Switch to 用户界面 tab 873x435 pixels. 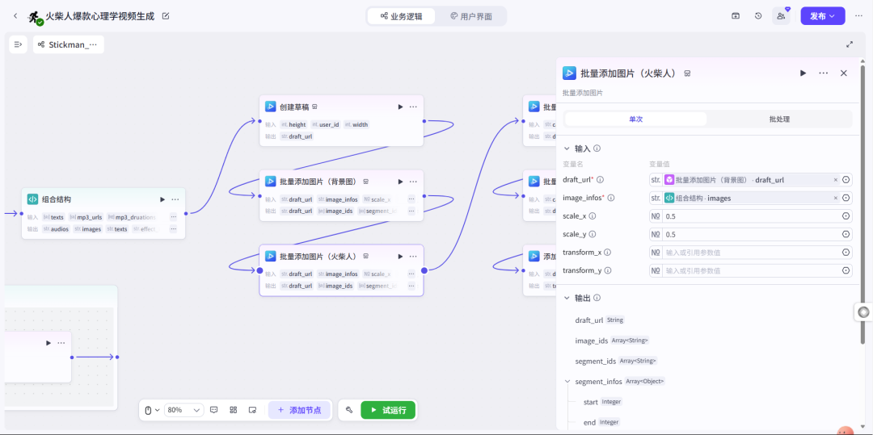click(x=471, y=16)
